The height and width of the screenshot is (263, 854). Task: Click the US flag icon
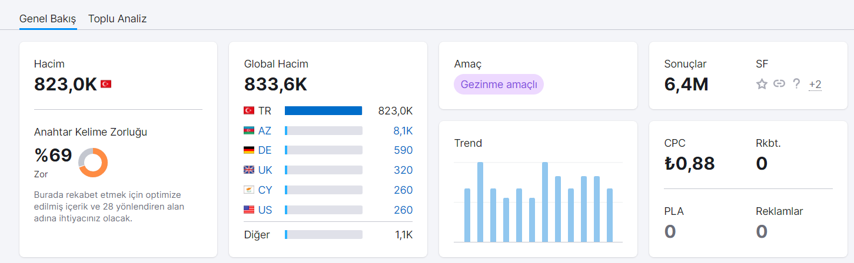249,210
